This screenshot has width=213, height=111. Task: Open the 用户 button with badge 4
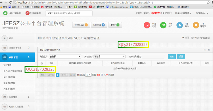coord(115,25)
